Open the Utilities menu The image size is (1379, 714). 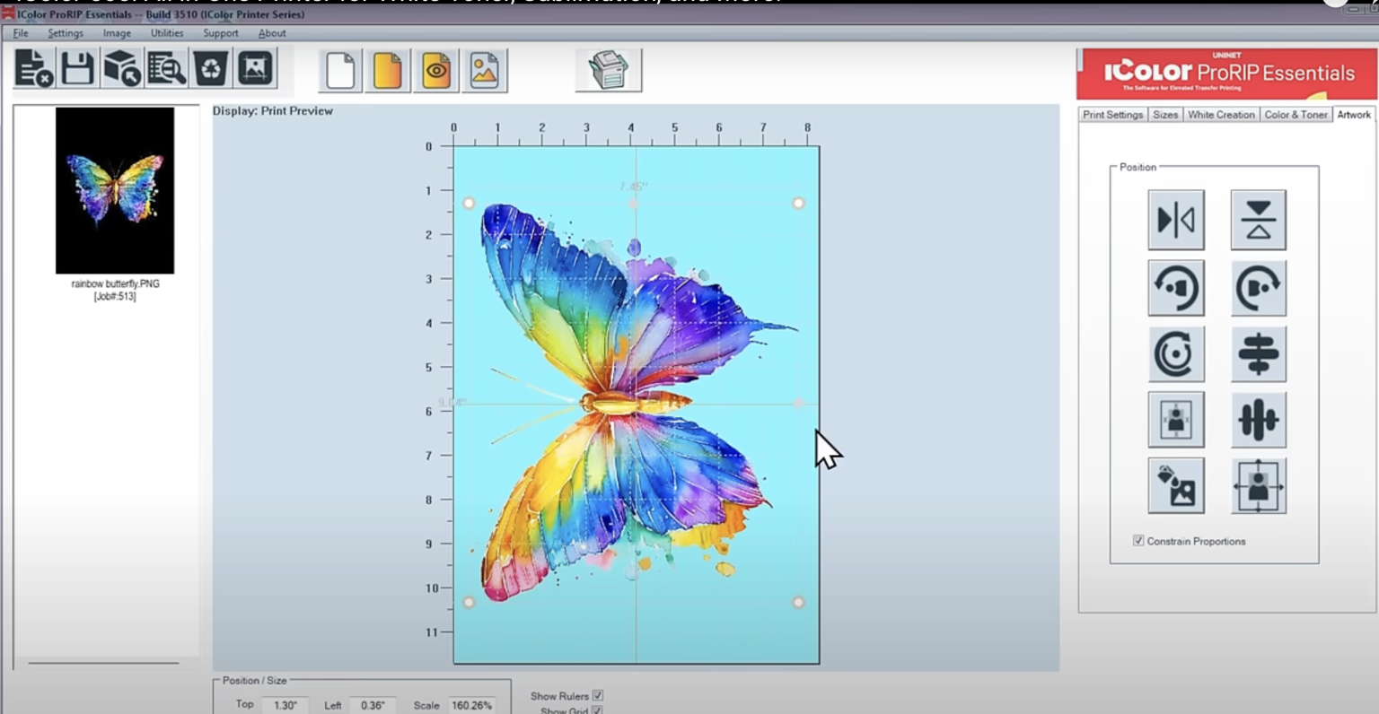pos(167,33)
